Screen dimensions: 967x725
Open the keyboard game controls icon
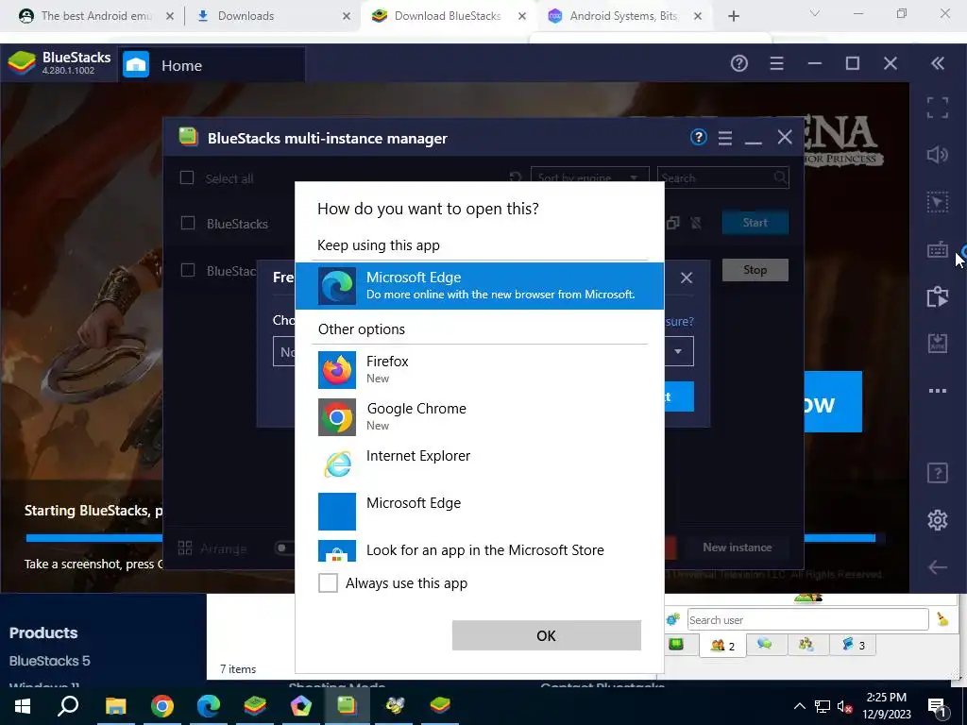tap(938, 249)
